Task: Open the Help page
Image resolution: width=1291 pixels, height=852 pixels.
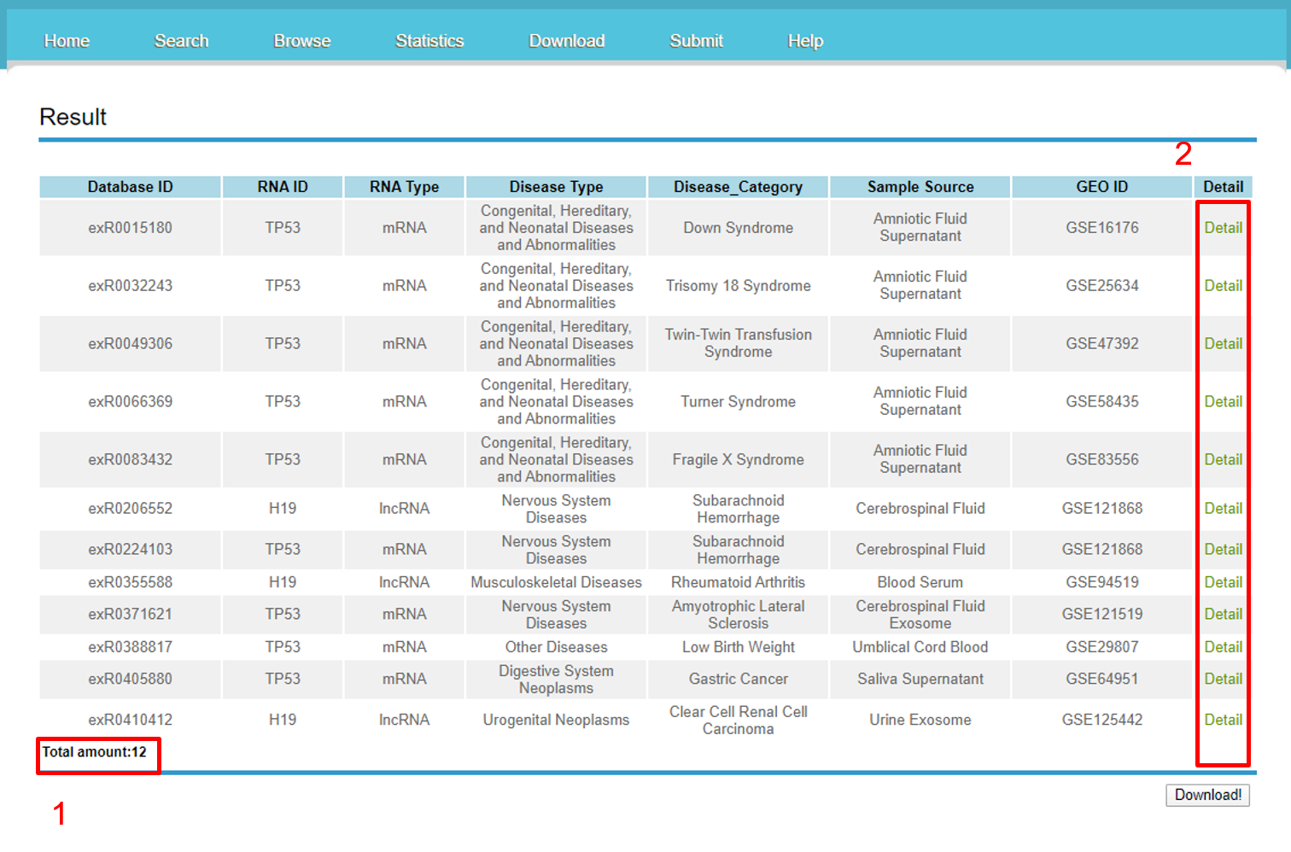Action: tap(804, 41)
